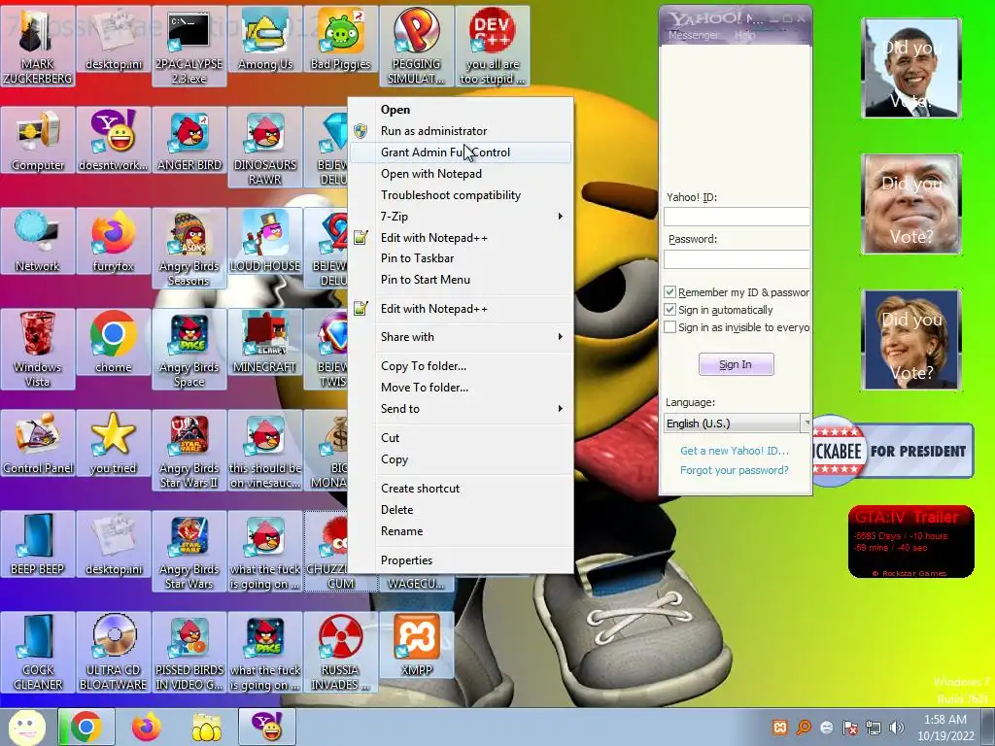This screenshot has height=746, width=995.
Task: Select the Computer desktop icon
Action: coord(38,141)
